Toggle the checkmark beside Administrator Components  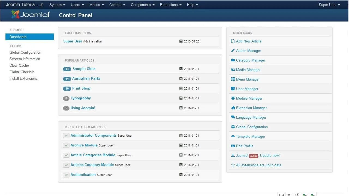click(x=66, y=135)
